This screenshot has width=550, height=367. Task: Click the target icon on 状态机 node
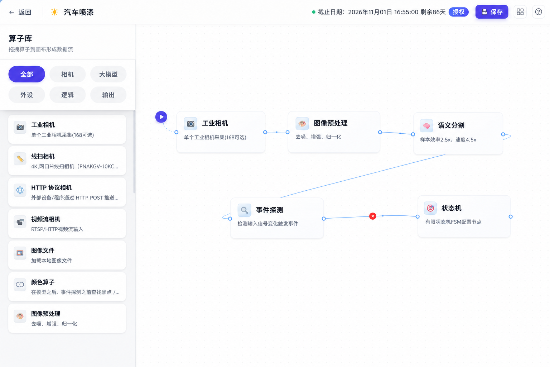430,208
